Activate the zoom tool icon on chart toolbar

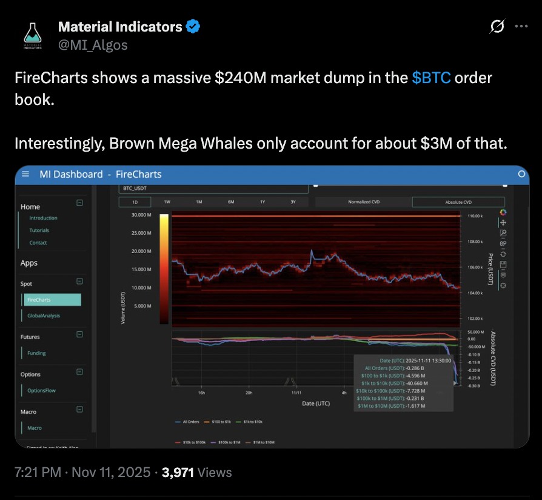(x=504, y=233)
